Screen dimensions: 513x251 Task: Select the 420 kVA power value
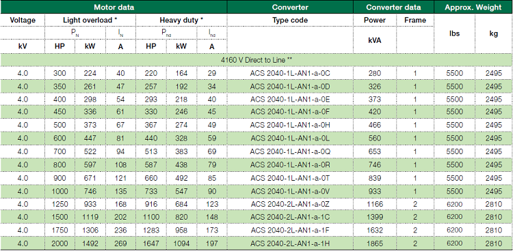pyautogui.click(x=375, y=113)
